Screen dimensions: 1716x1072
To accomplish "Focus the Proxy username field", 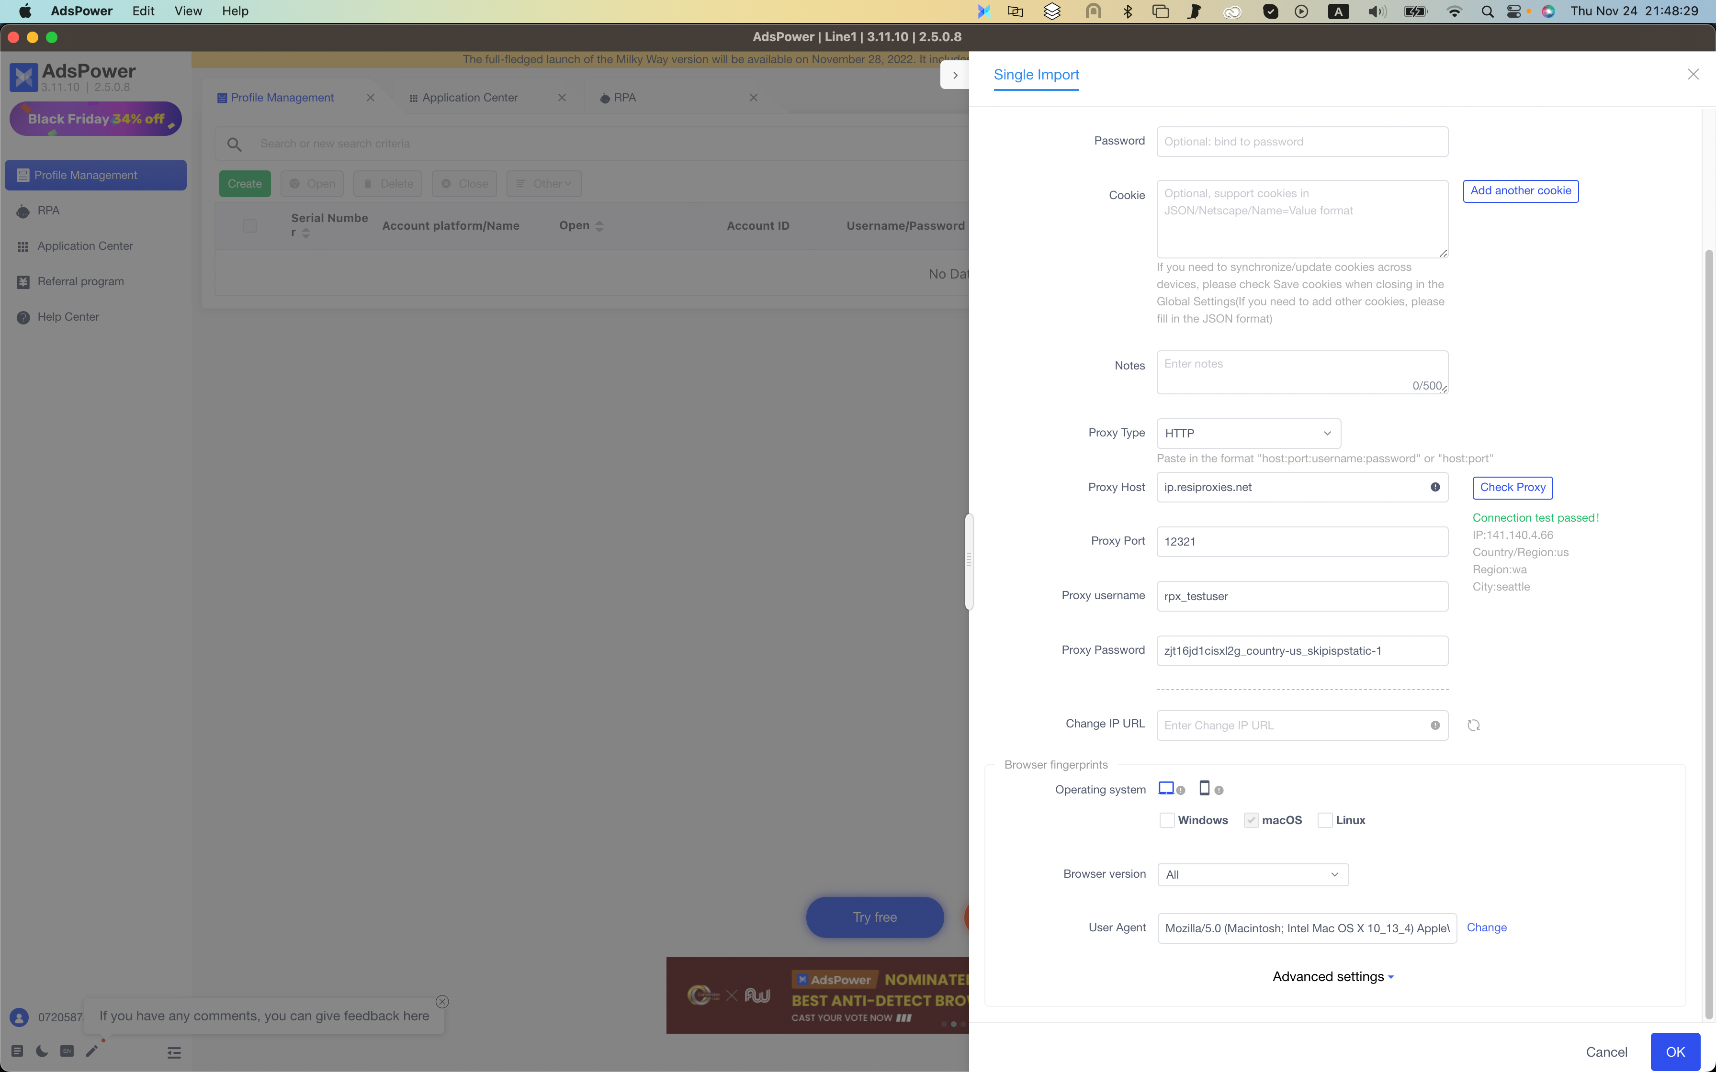I will [1302, 596].
